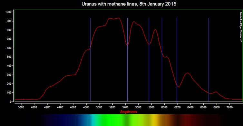243x126 pixels.
Task: Pick the methane line near 5760 Angstroms
Action: [149, 60]
